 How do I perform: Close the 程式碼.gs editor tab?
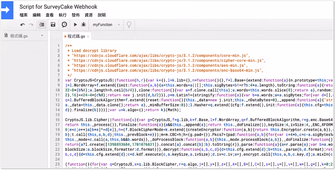click(88, 37)
